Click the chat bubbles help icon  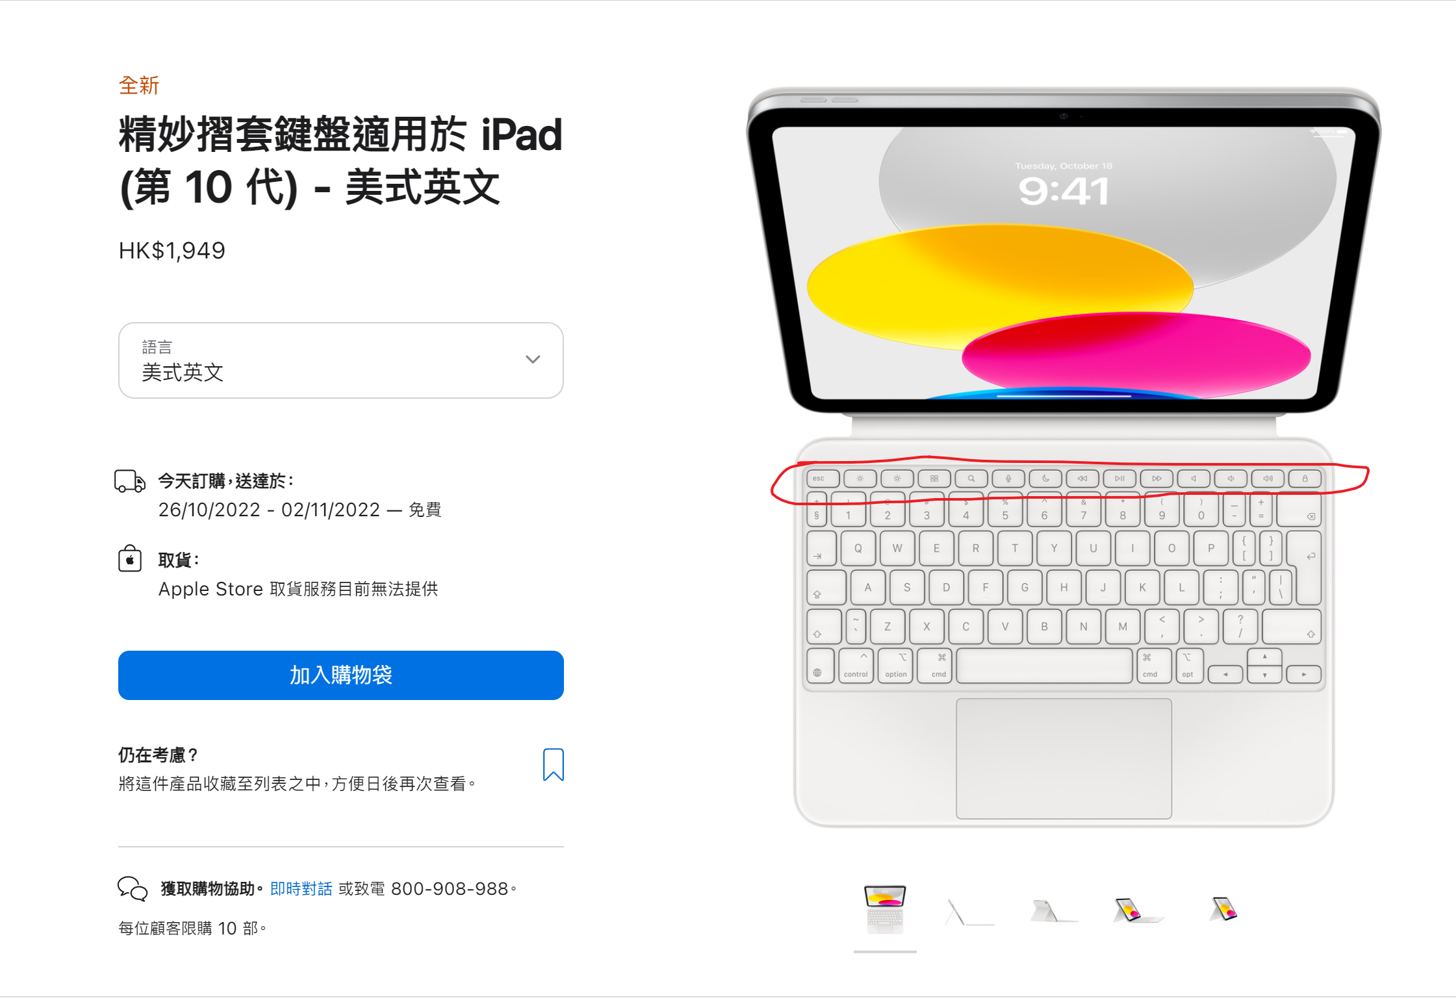(x=133, y=888)
